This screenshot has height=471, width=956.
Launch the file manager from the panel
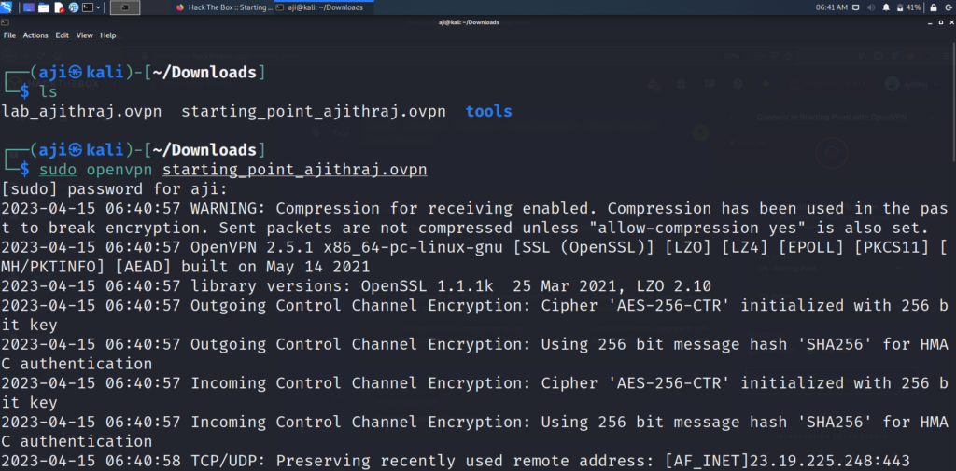pyautogui.click(x=44, y=7)
